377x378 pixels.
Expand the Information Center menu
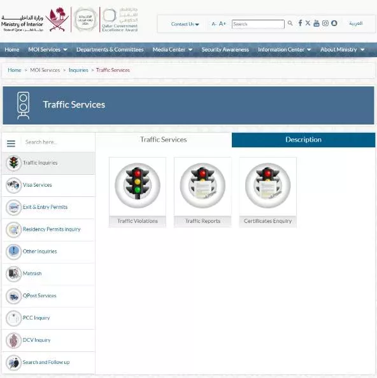pos(284,50)
